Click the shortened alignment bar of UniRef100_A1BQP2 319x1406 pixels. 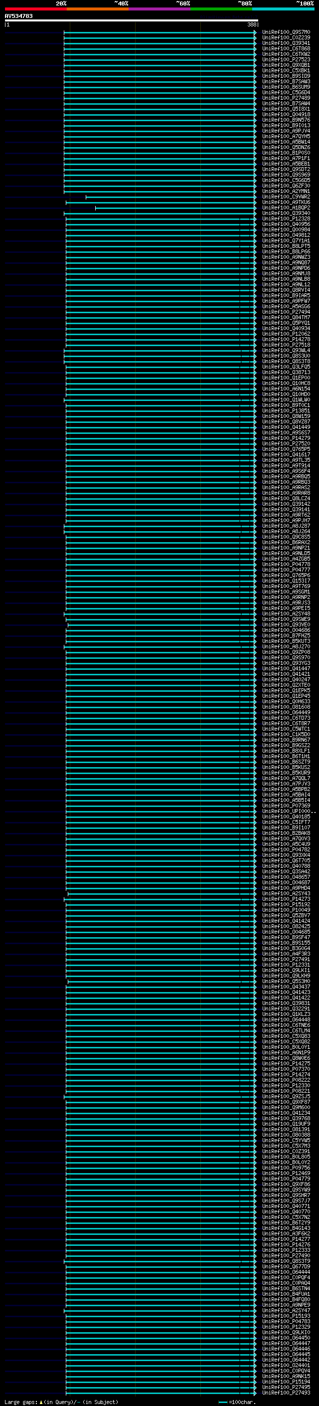[175, 208]
